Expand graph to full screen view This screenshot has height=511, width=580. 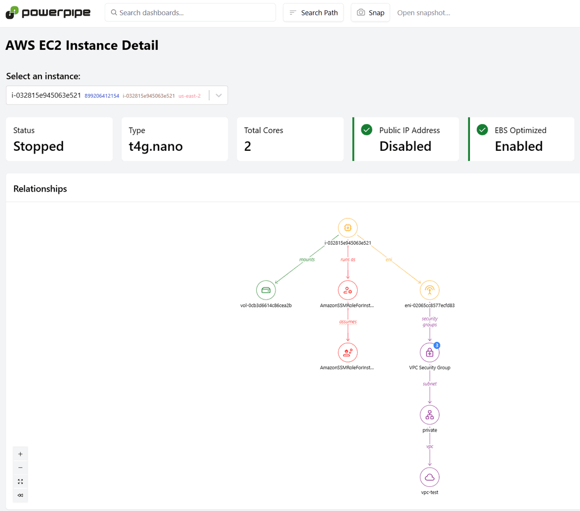pos(20,481)
